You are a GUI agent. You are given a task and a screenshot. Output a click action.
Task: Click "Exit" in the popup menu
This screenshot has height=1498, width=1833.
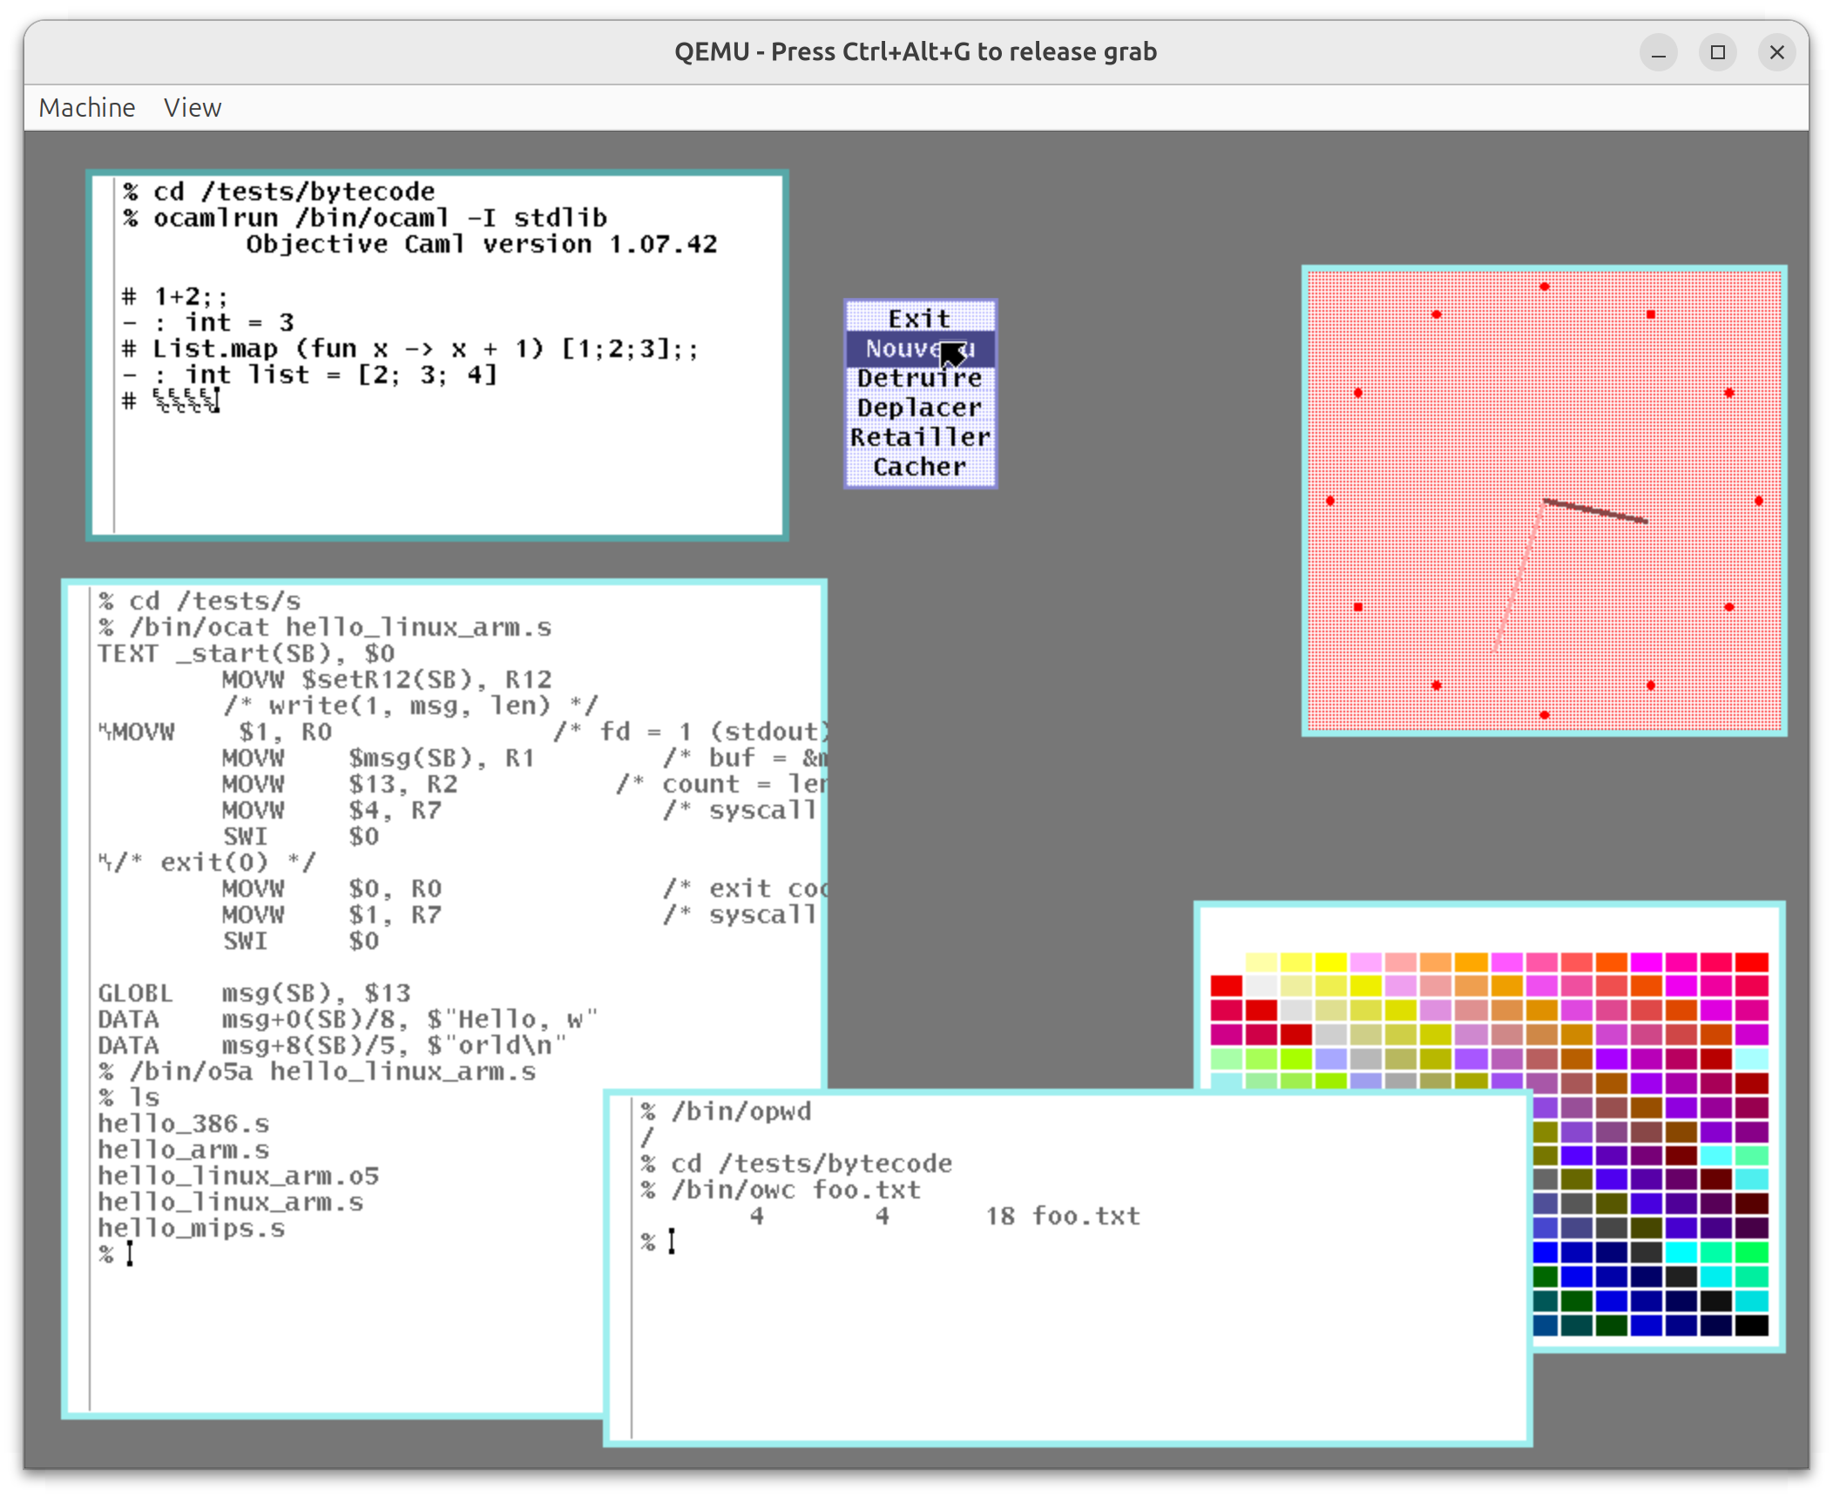point(919,318)
